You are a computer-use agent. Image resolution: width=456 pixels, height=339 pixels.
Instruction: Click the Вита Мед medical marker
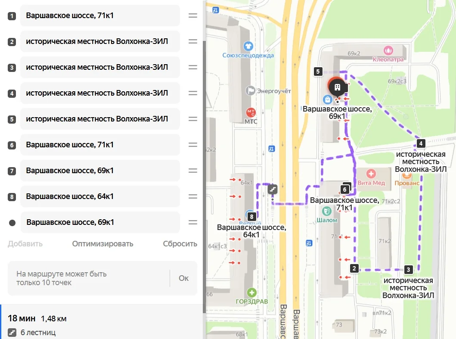(371, 174)
